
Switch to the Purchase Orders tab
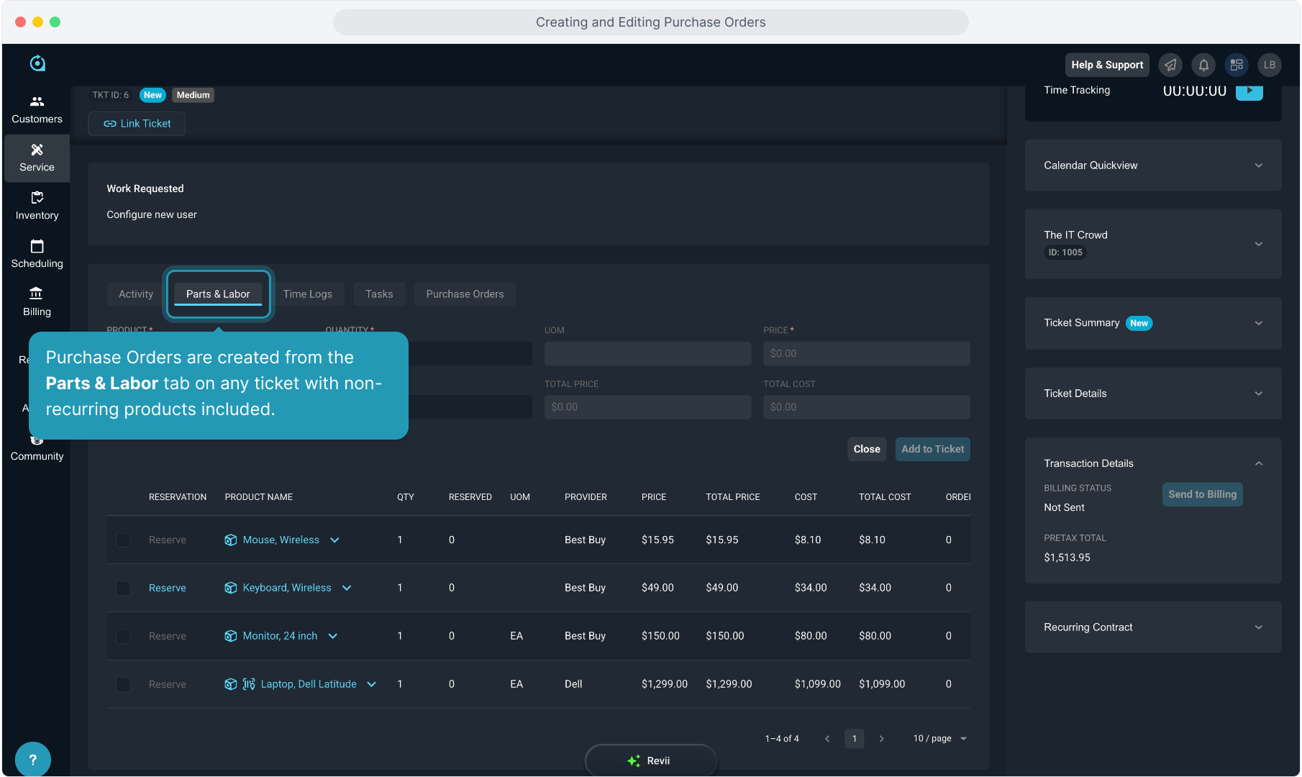tap(465, 294)
